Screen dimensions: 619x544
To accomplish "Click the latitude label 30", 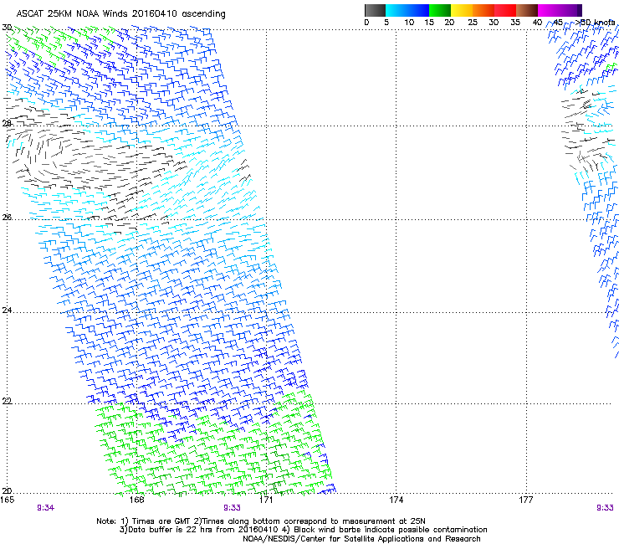I will point(7,28).
